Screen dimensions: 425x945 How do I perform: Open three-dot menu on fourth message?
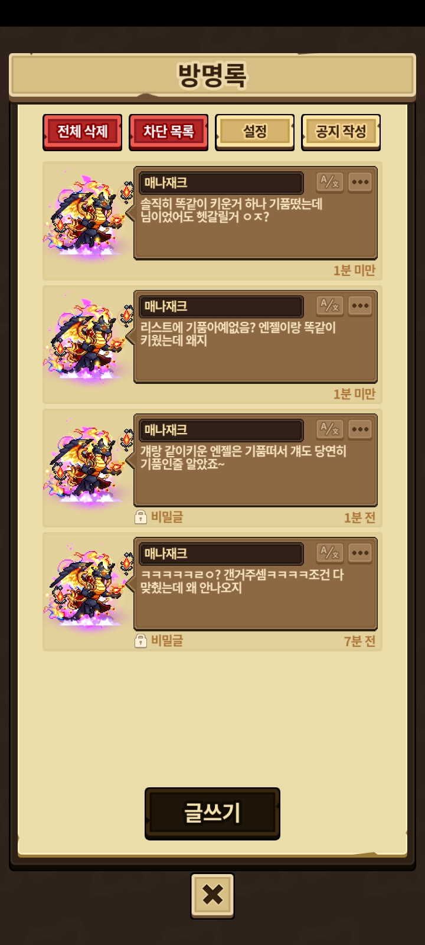tap(360, 553)
